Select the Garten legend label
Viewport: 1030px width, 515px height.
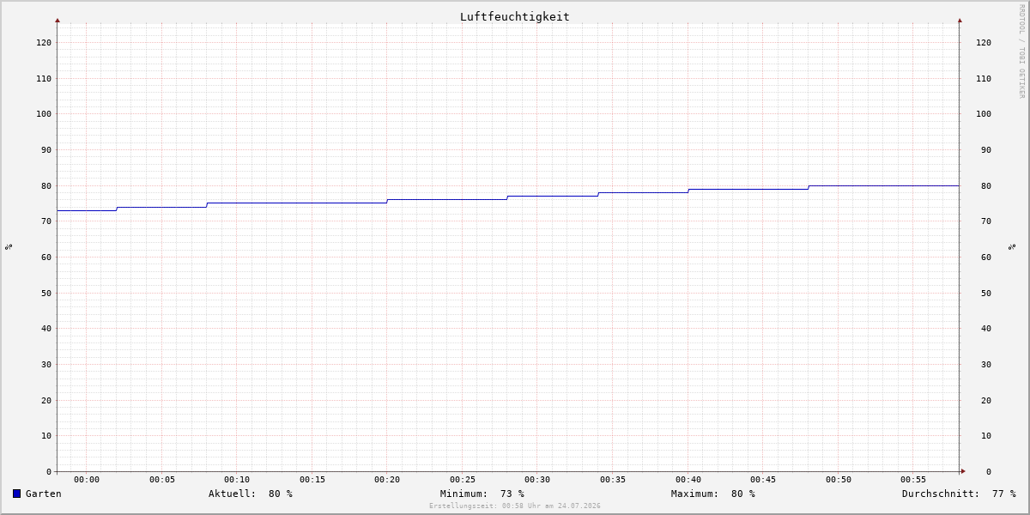tap(44, 494)
